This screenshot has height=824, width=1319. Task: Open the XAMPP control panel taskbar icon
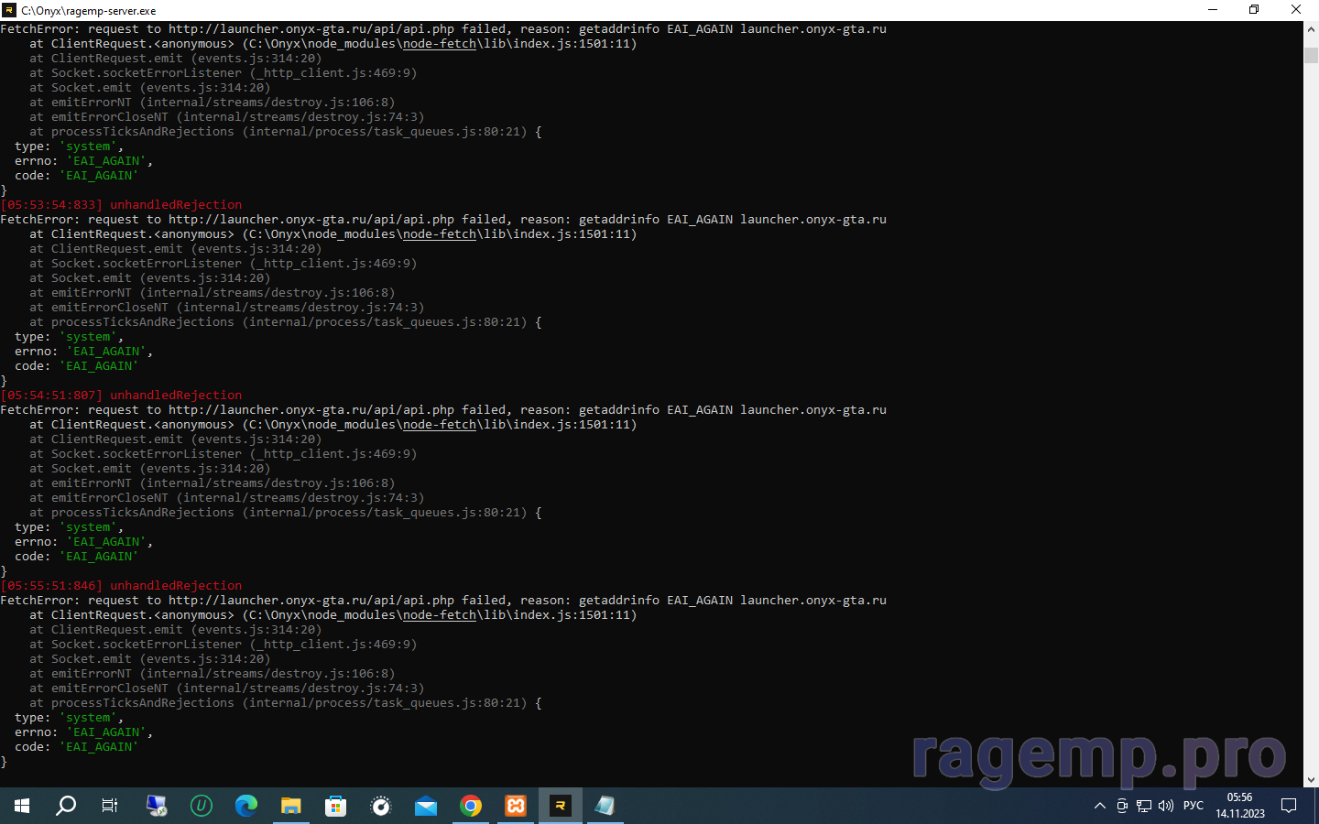tap(515, 806)
